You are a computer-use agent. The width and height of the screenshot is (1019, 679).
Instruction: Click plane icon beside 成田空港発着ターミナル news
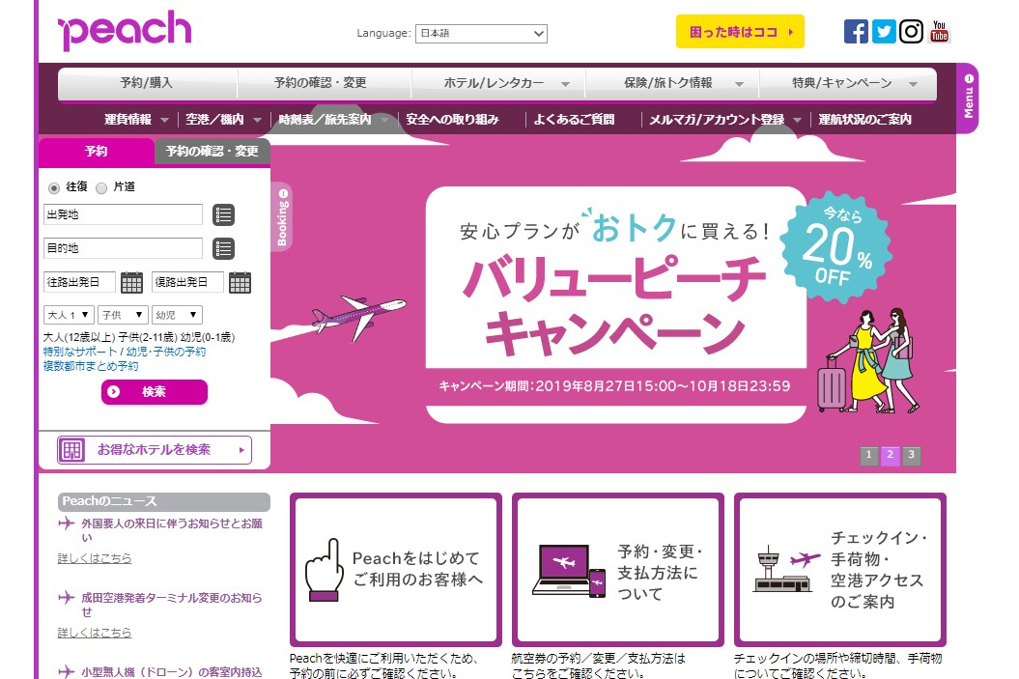[67, 597]
